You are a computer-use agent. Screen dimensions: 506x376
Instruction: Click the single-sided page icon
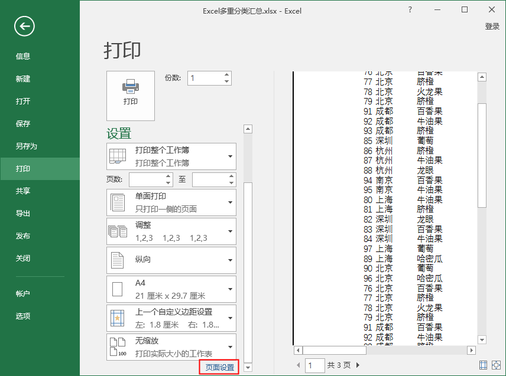click(x=118, y=202)
